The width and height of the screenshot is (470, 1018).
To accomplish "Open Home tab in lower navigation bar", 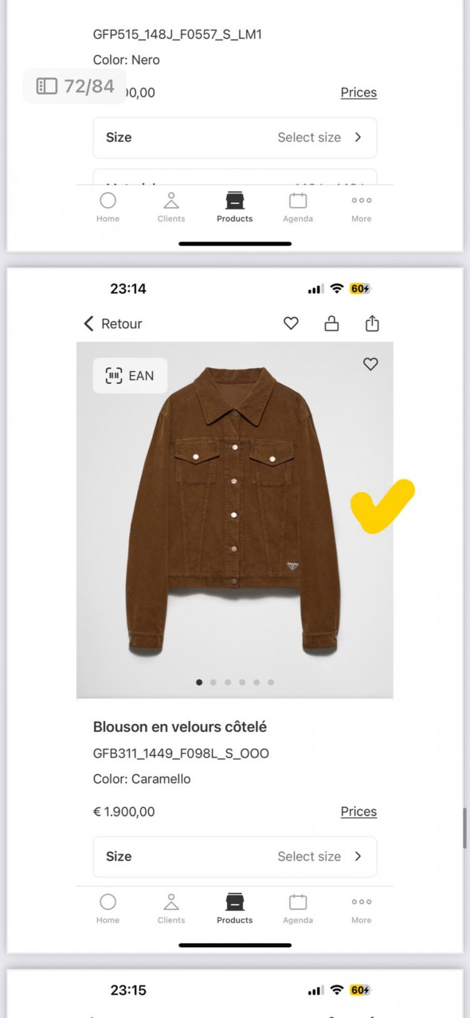I will point(108,908).
